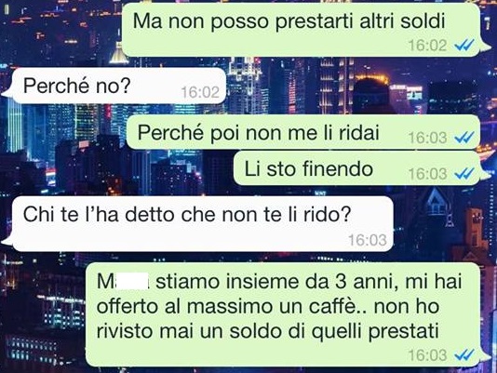Tap the 'Li sto finendo' message bubble

(356, 168)
